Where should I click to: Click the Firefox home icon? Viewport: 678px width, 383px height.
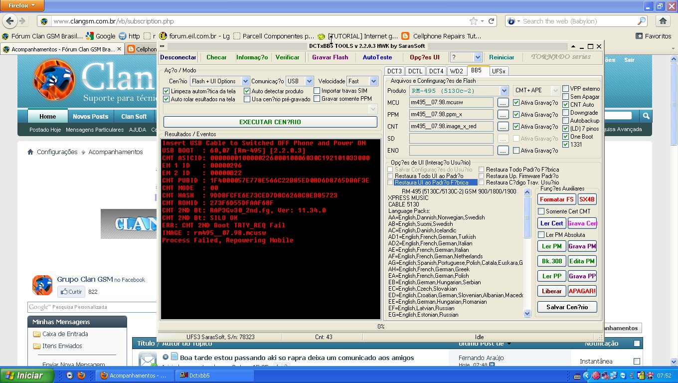663,21
